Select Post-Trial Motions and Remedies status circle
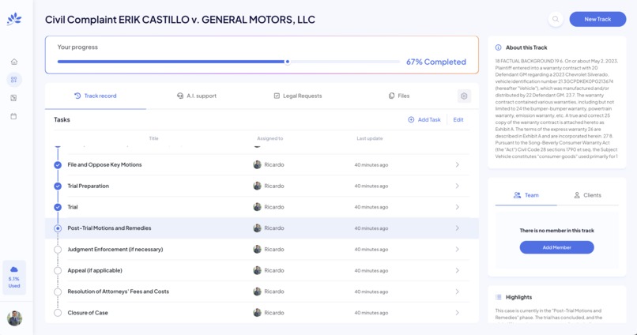The height and width of the screenshot is (335, 637). 58,228
